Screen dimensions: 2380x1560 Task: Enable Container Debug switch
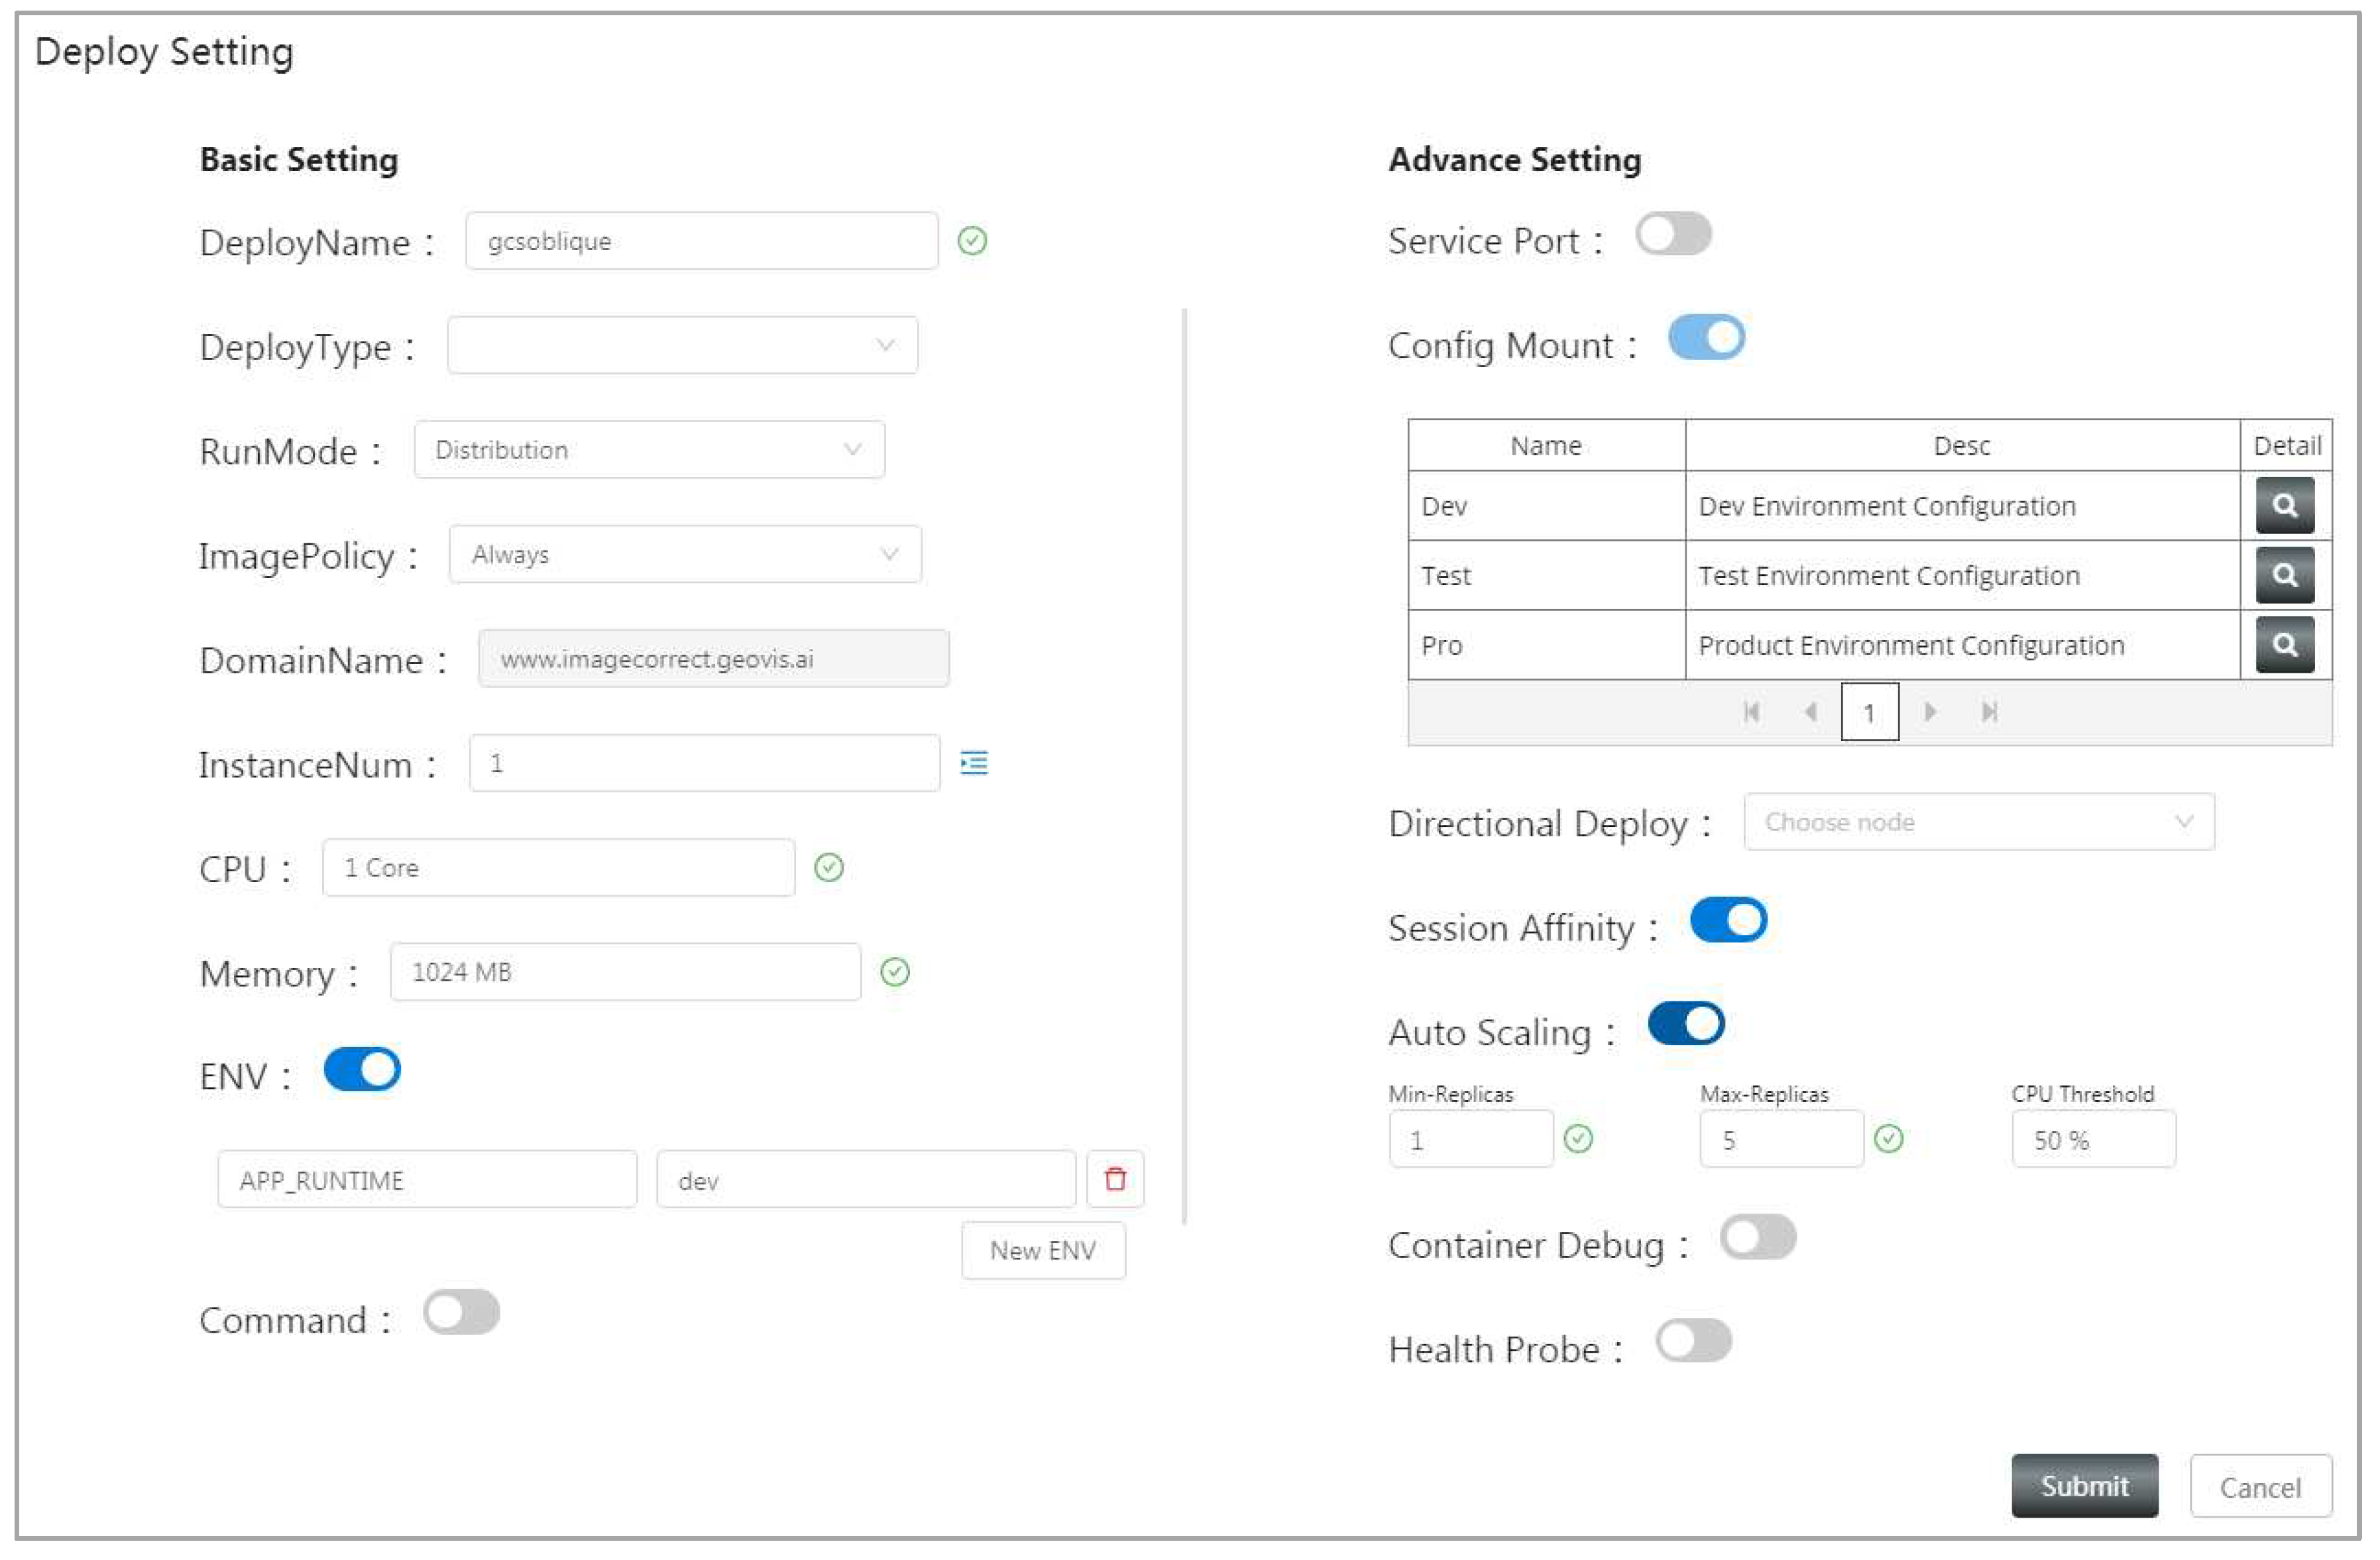(x=1758, y=1238)
